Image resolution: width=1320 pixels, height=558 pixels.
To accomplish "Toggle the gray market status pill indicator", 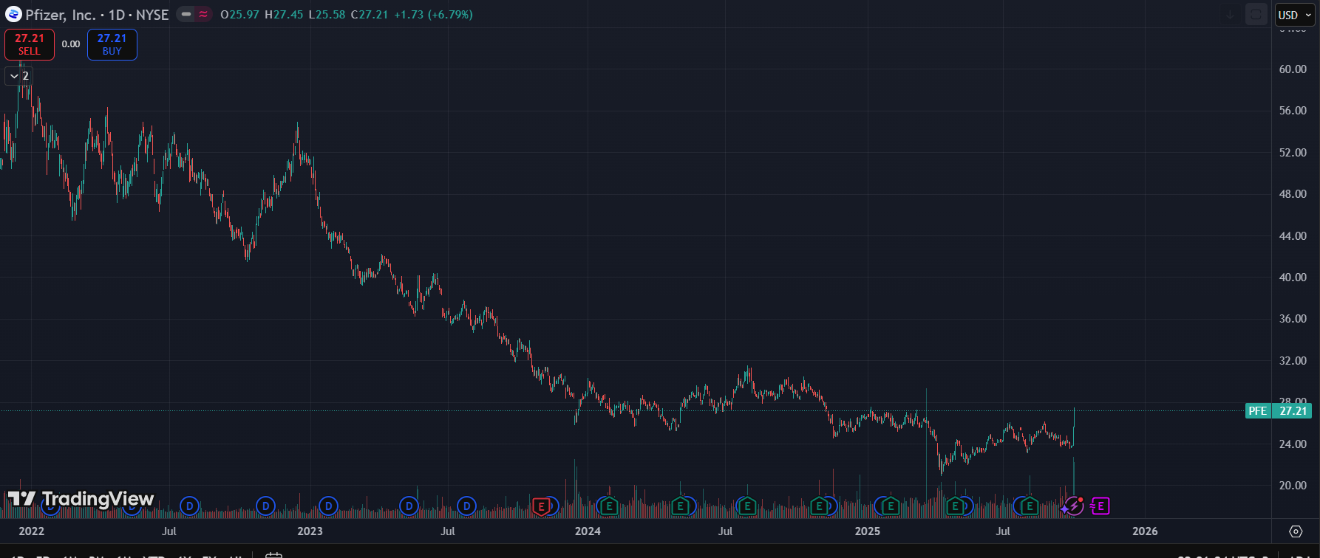I will (186, 15).
